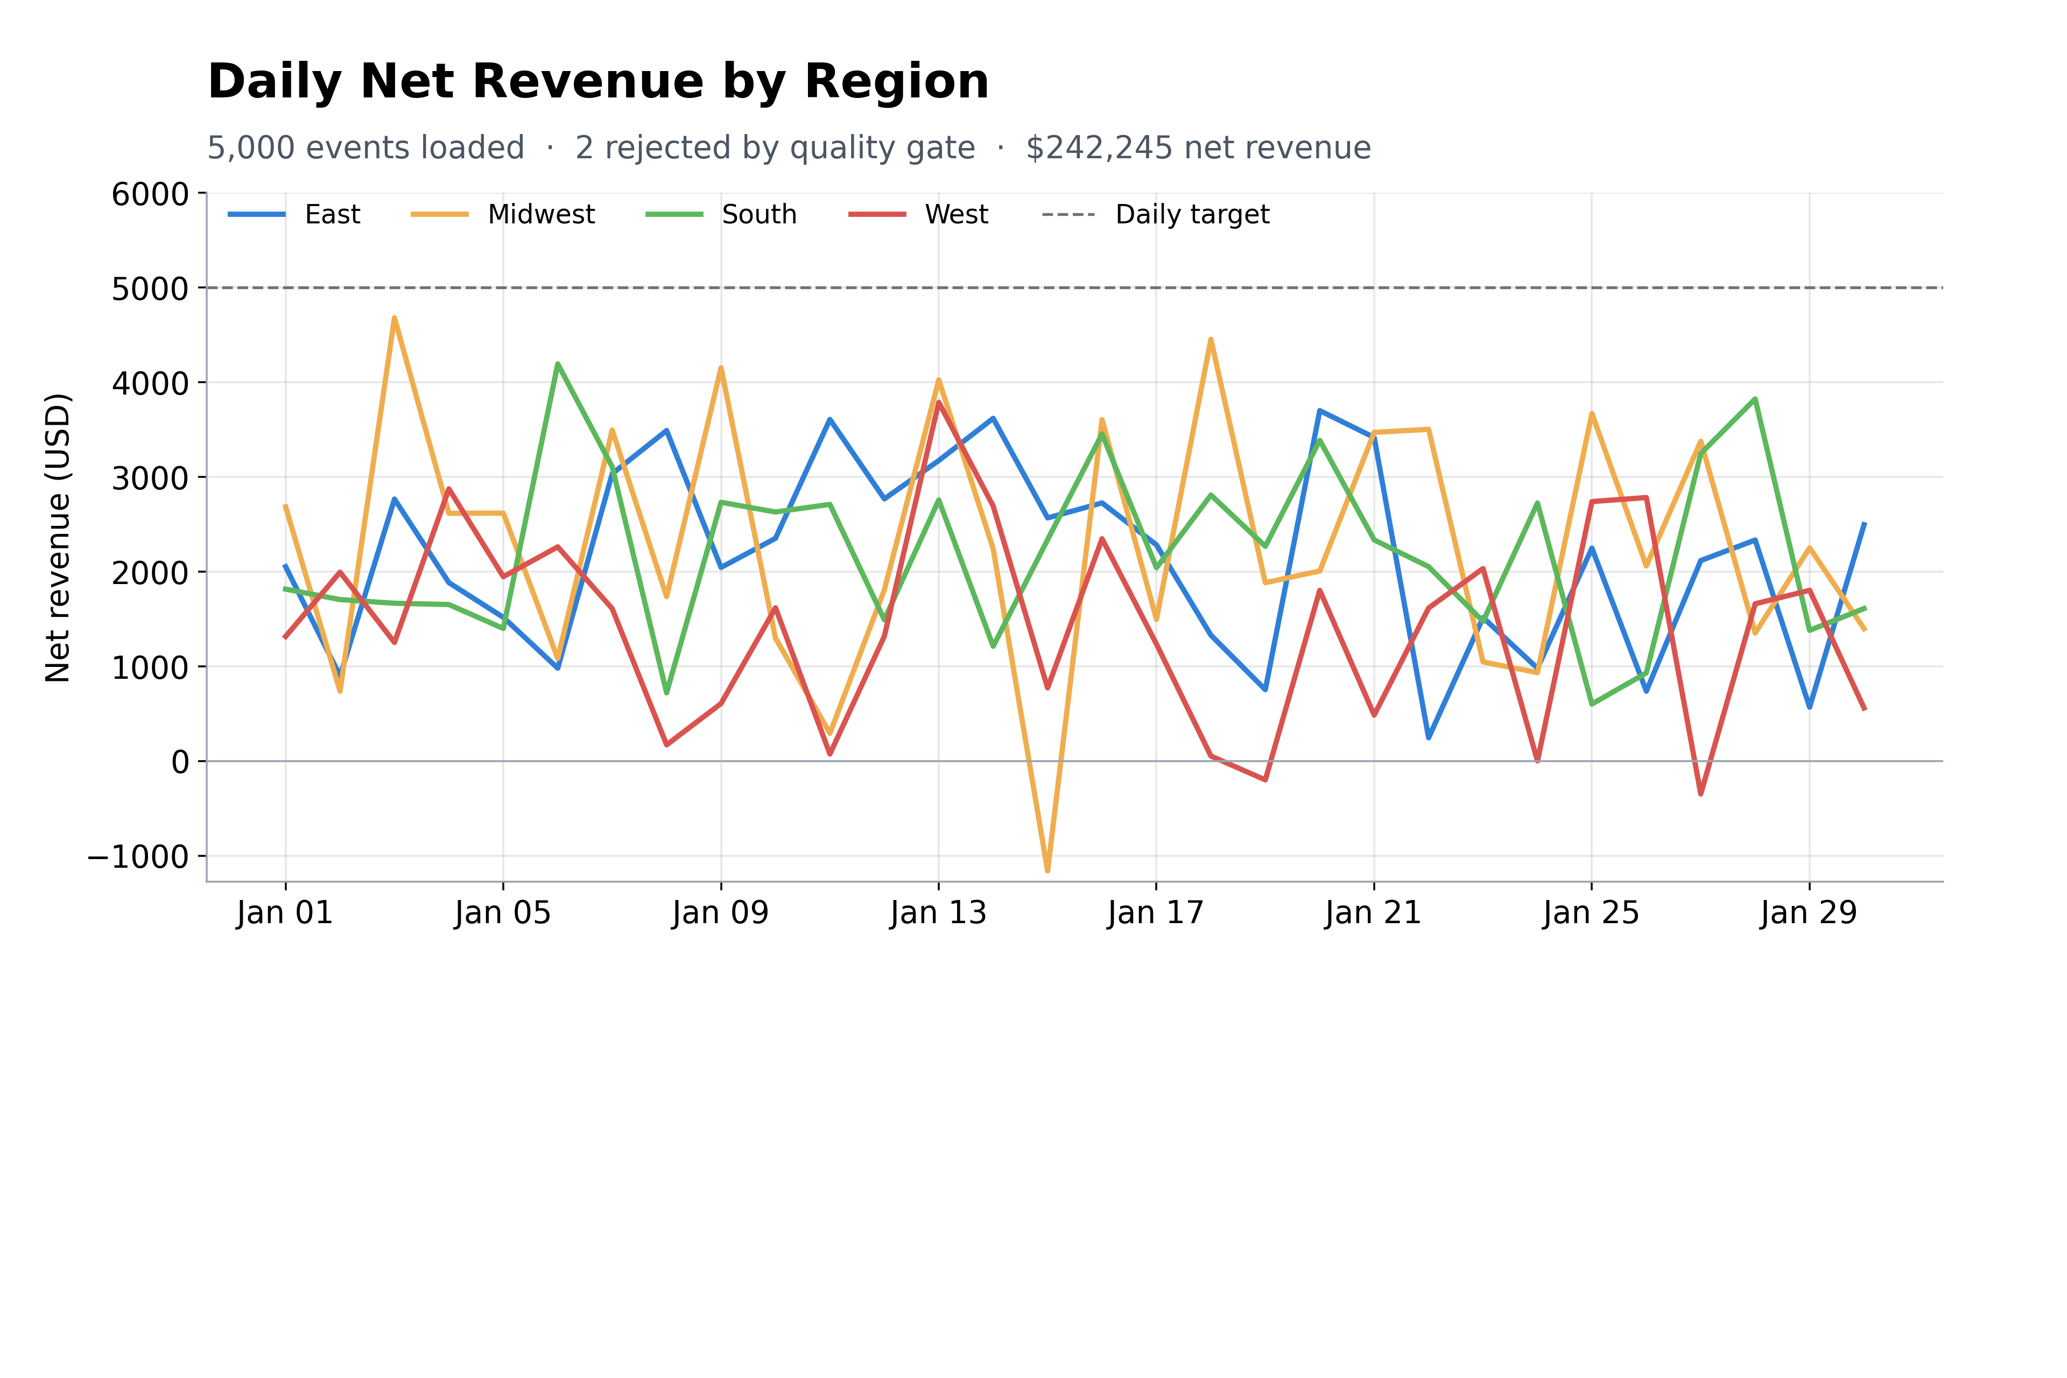Click the dashed Daily target legend marker
Viewport: 2067px width, 1378px height.
click(x=1068, y=214)
